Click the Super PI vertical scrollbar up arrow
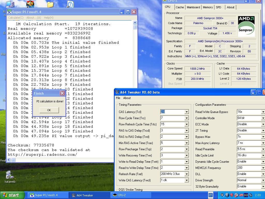Screen dimensions: 265x199 click(x=135, y=23)
